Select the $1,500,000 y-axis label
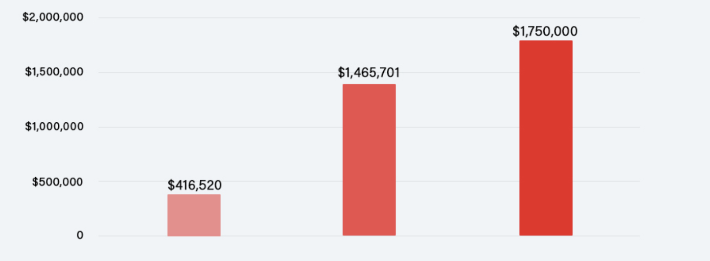710x261 pixels. (x=54, y=72)
